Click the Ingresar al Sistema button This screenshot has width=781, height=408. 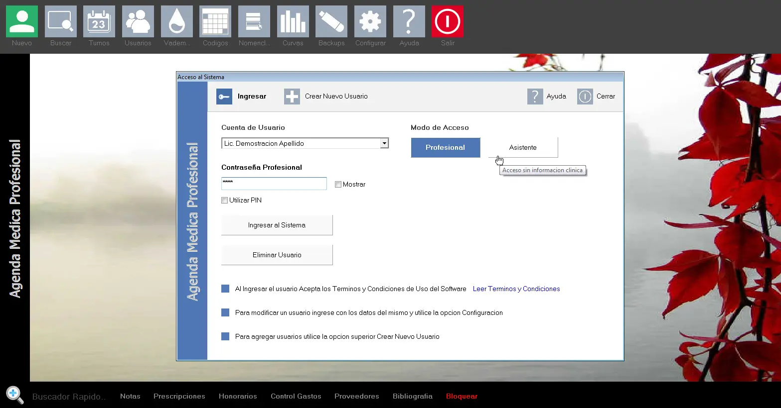pos(277,225)
